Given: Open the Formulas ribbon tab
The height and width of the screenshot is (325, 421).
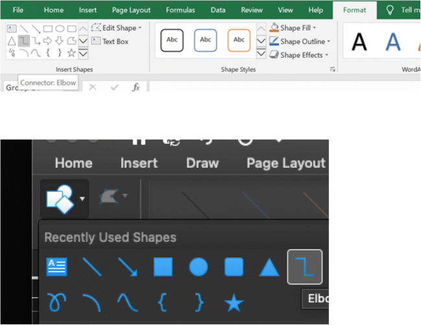Looking at the screenshot, I should click(x=180, y=10).
